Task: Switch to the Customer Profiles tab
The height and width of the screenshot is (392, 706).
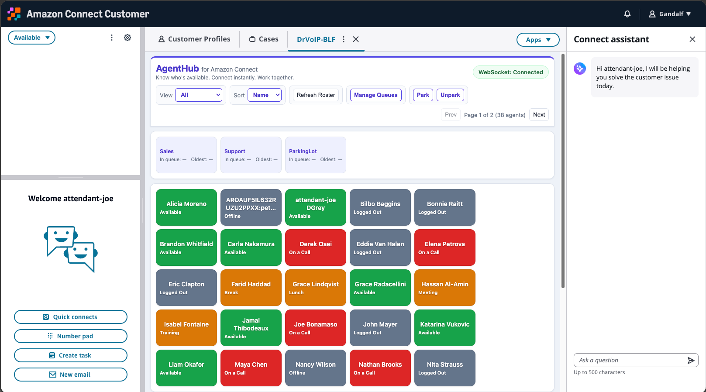Action: (194, 39)
